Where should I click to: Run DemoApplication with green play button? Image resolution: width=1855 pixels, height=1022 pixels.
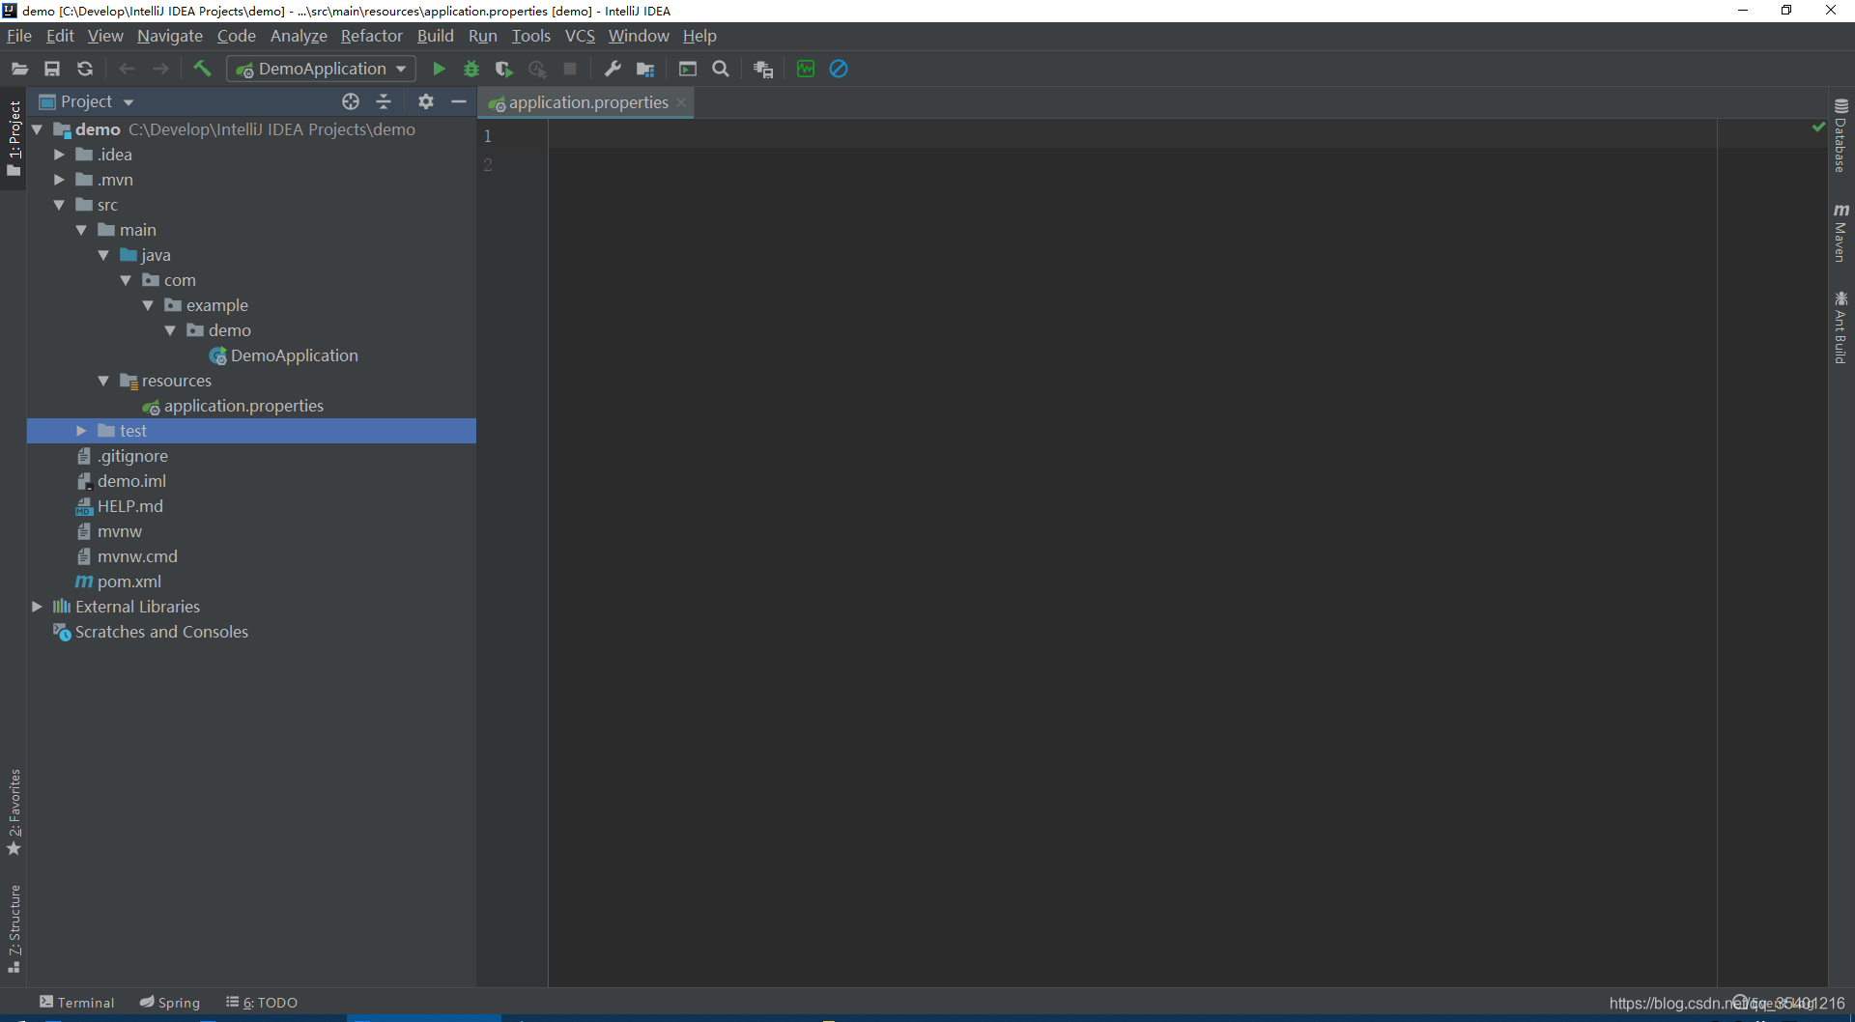(439, 69)
